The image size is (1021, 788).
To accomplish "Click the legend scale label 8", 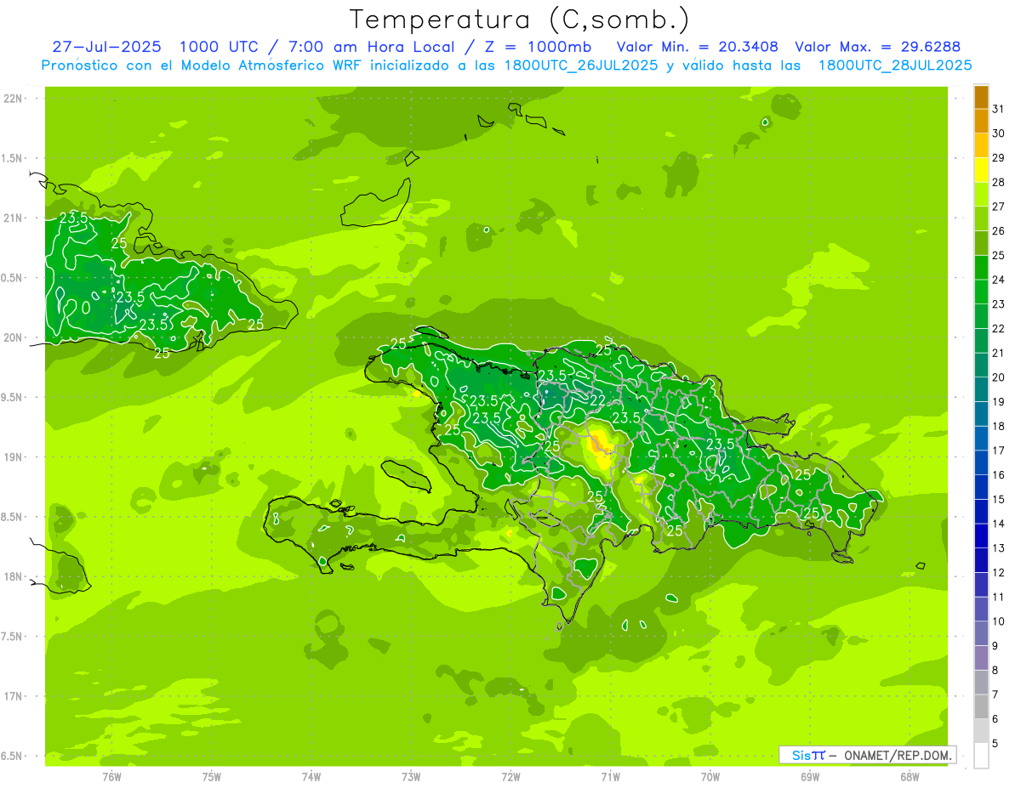I will pyautogui.click(x=995, y=671).
